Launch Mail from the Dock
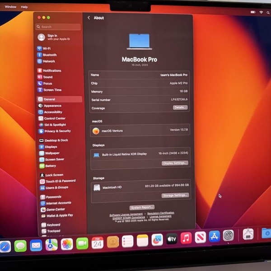271x271 pixels. 36,245
